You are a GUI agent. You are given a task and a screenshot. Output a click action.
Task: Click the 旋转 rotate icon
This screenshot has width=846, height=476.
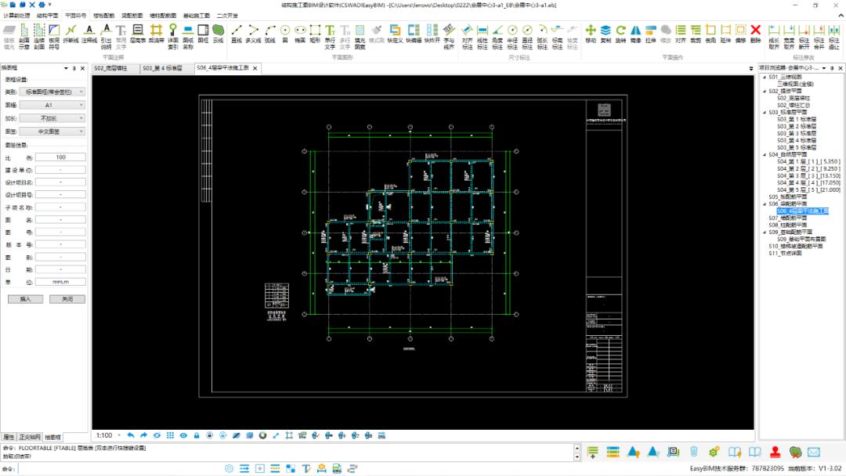point(620,34)
